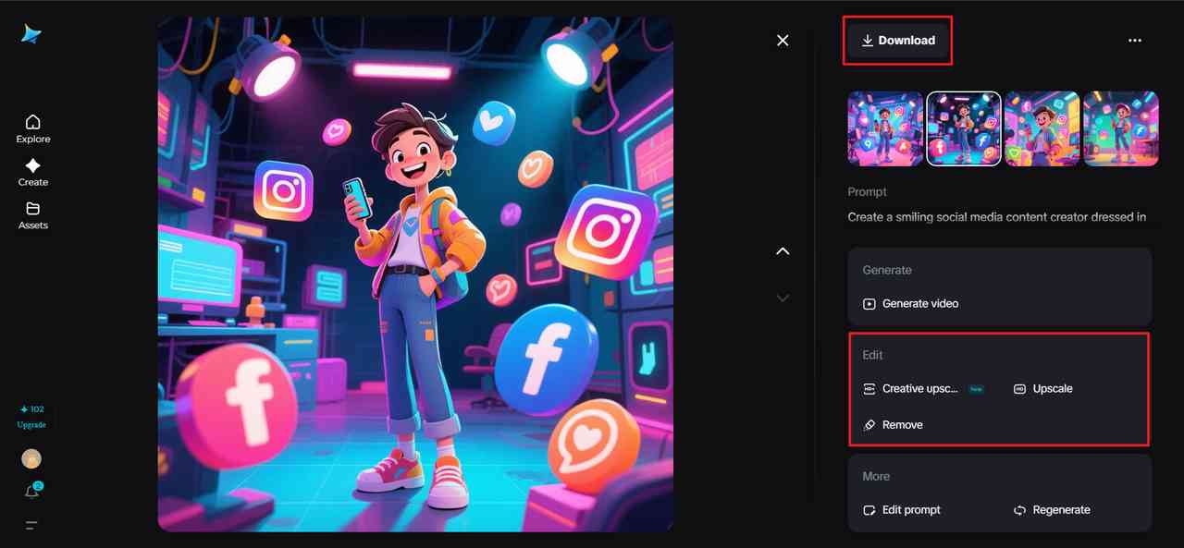Click the Upgrade link
This screenshot has width=1184, height=548.
pos(31,425)
